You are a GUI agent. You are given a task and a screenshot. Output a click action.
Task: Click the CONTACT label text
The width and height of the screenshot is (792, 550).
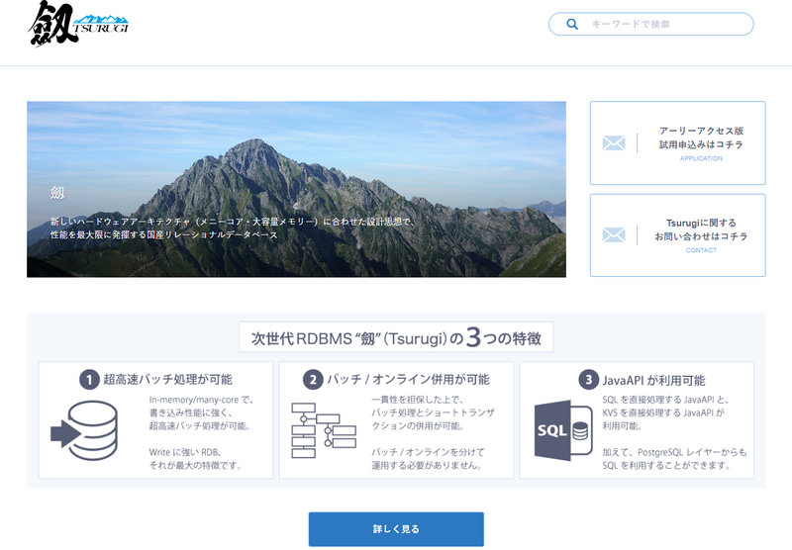pos(701,250)
